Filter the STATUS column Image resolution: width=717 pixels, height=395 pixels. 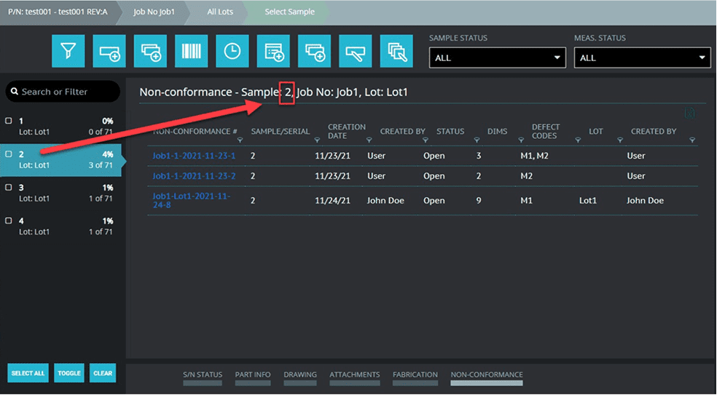(477, 140)
